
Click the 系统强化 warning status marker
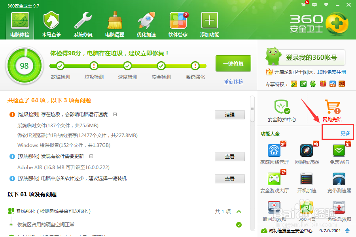195,66
